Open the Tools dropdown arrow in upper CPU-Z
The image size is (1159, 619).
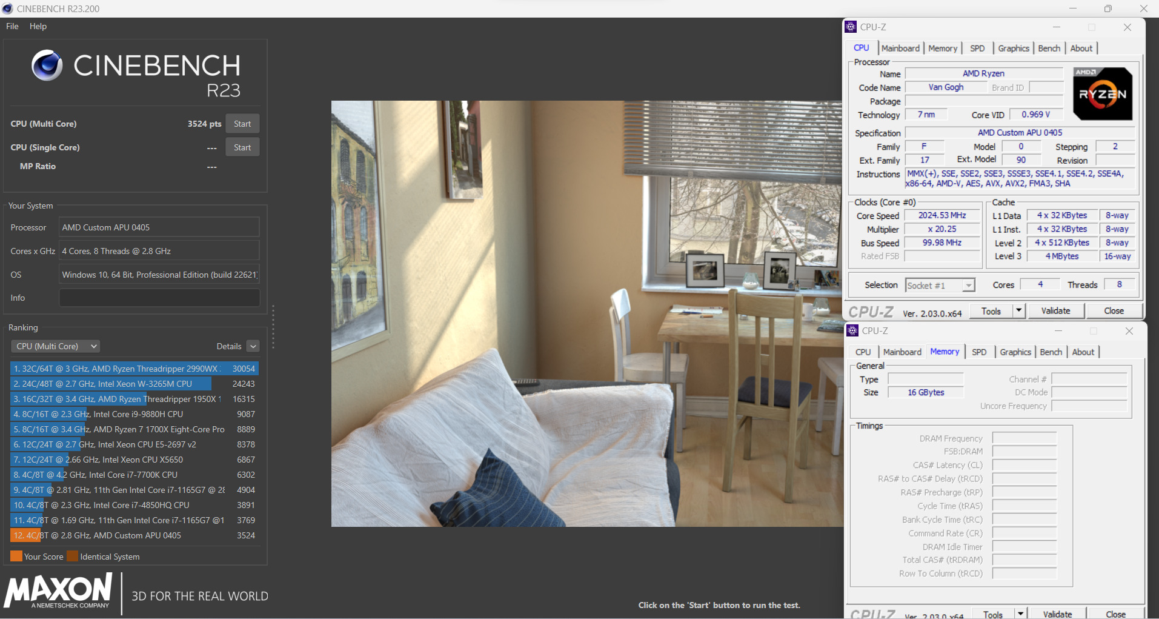(x=1019, y=311)
